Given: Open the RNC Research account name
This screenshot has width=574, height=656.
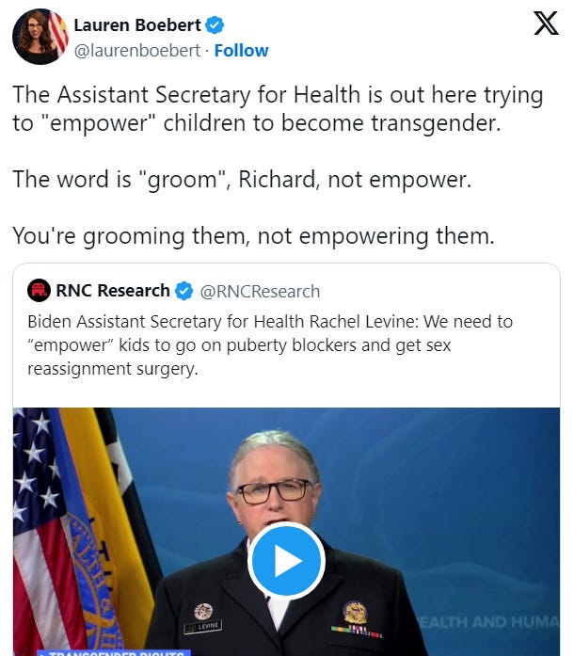Looking at the screenshot, I should (113, 290).
